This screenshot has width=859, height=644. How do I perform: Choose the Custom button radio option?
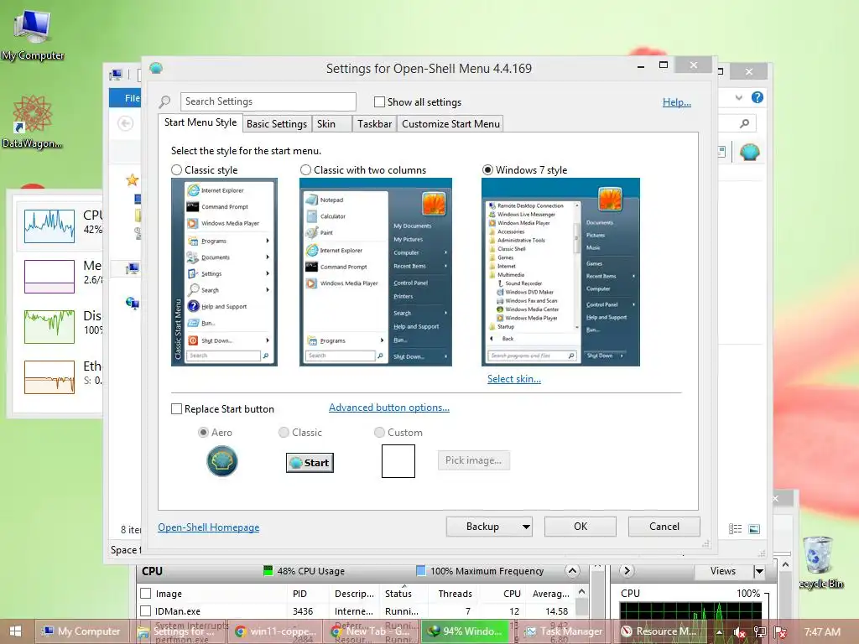(379, 433)
